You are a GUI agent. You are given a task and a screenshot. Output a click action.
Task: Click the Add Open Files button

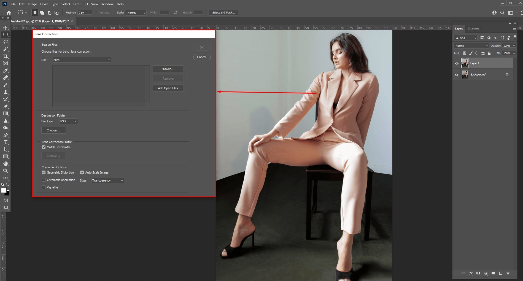pyautogui.click(x=168, y=88)
